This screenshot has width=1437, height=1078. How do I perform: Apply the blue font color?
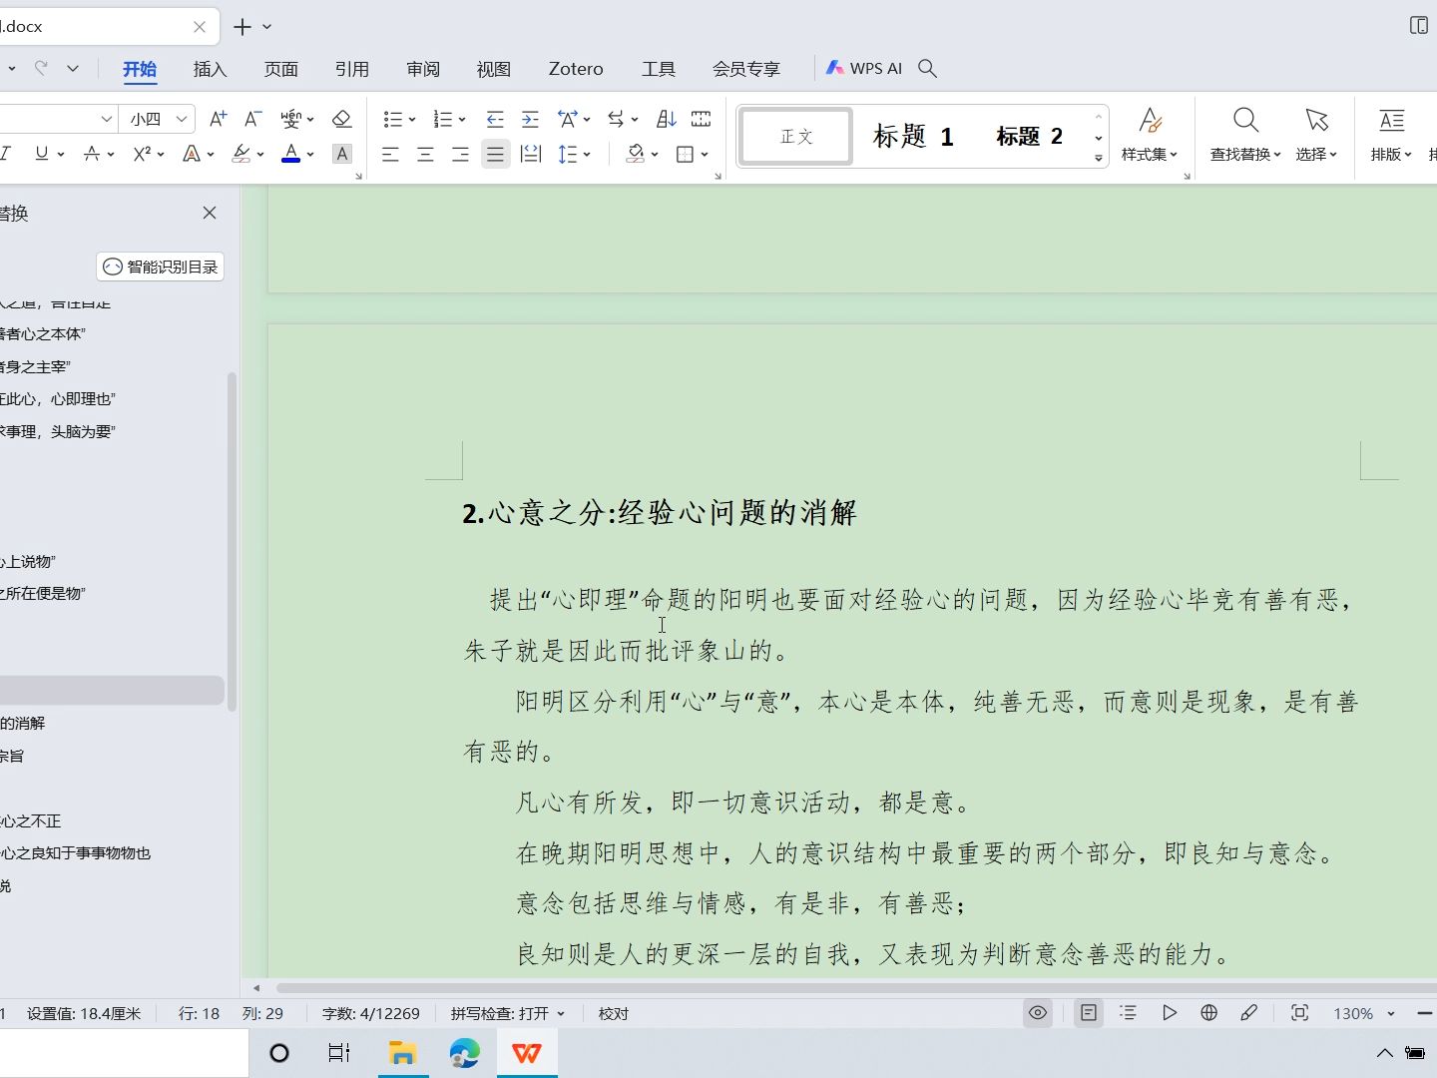[x=290, y=154]
